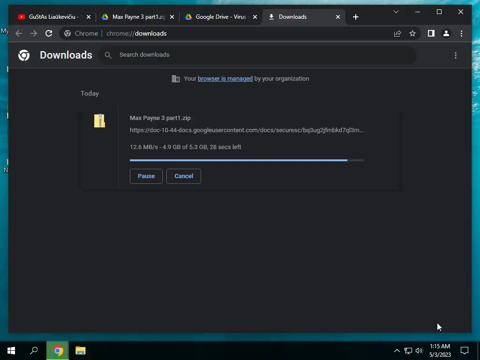Click the search magnifier in downloads bar
The width and height of the screenshot is (480, 360).
108,55
